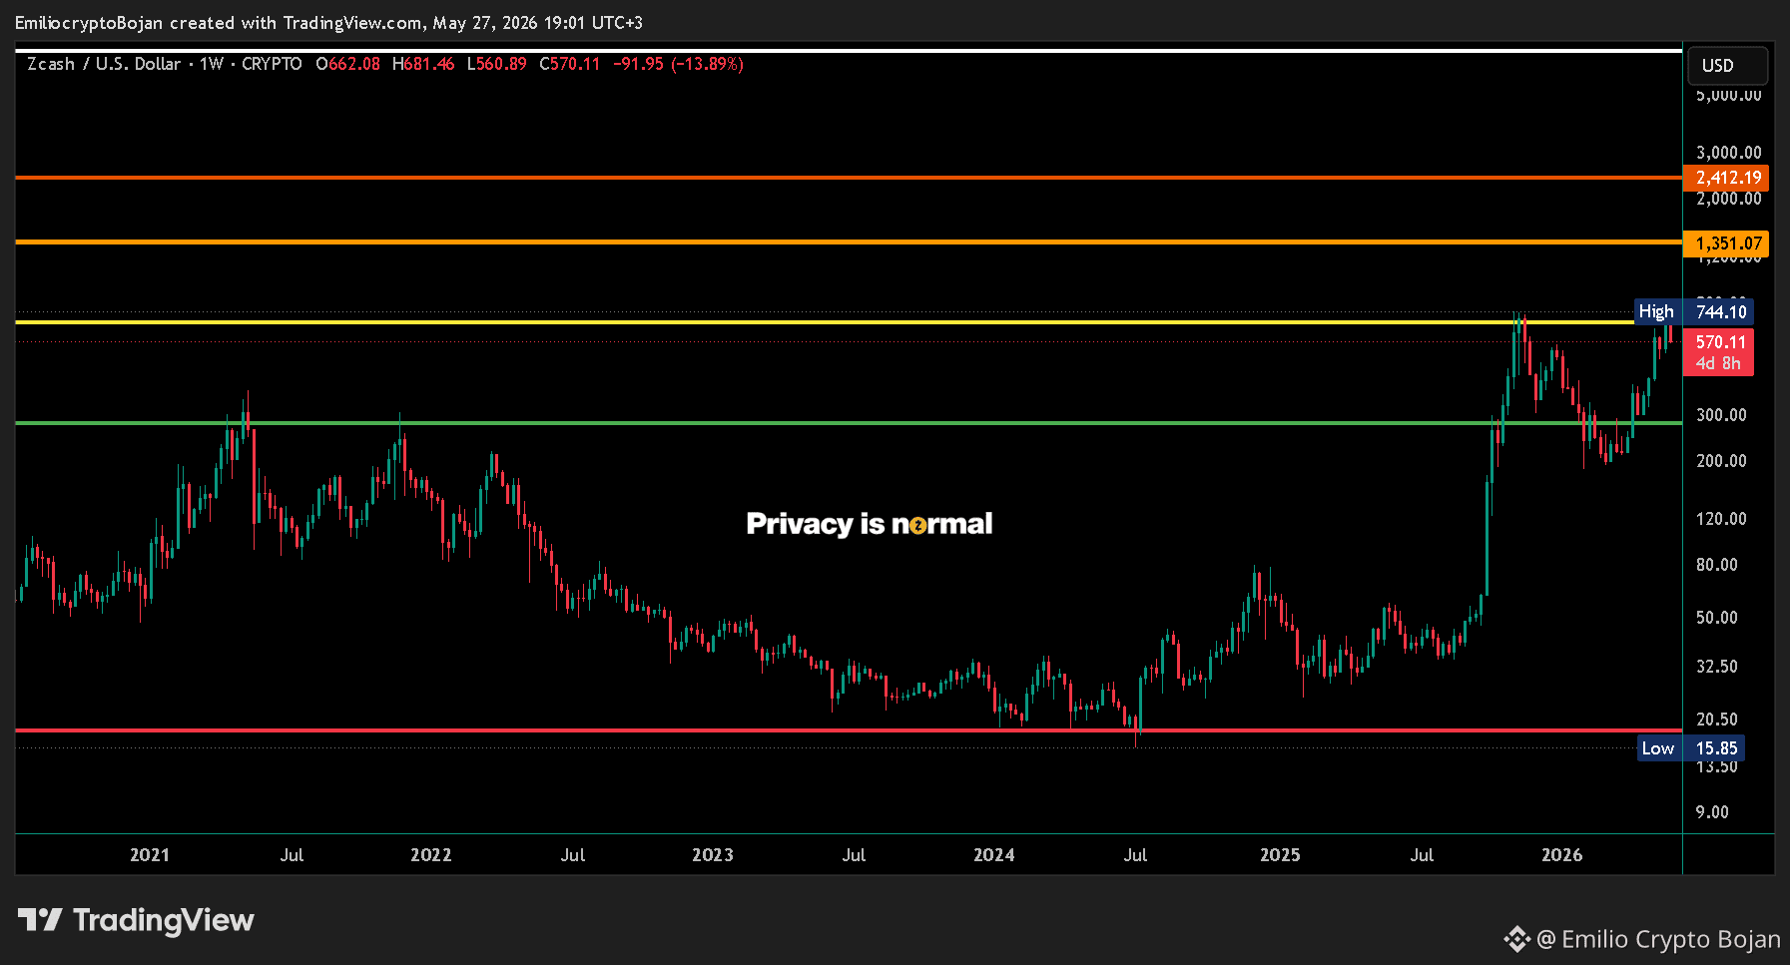Click the 200.00 price axis label
The width and height of the screenshot is (1790, 965).
(x=1721, y=461)
